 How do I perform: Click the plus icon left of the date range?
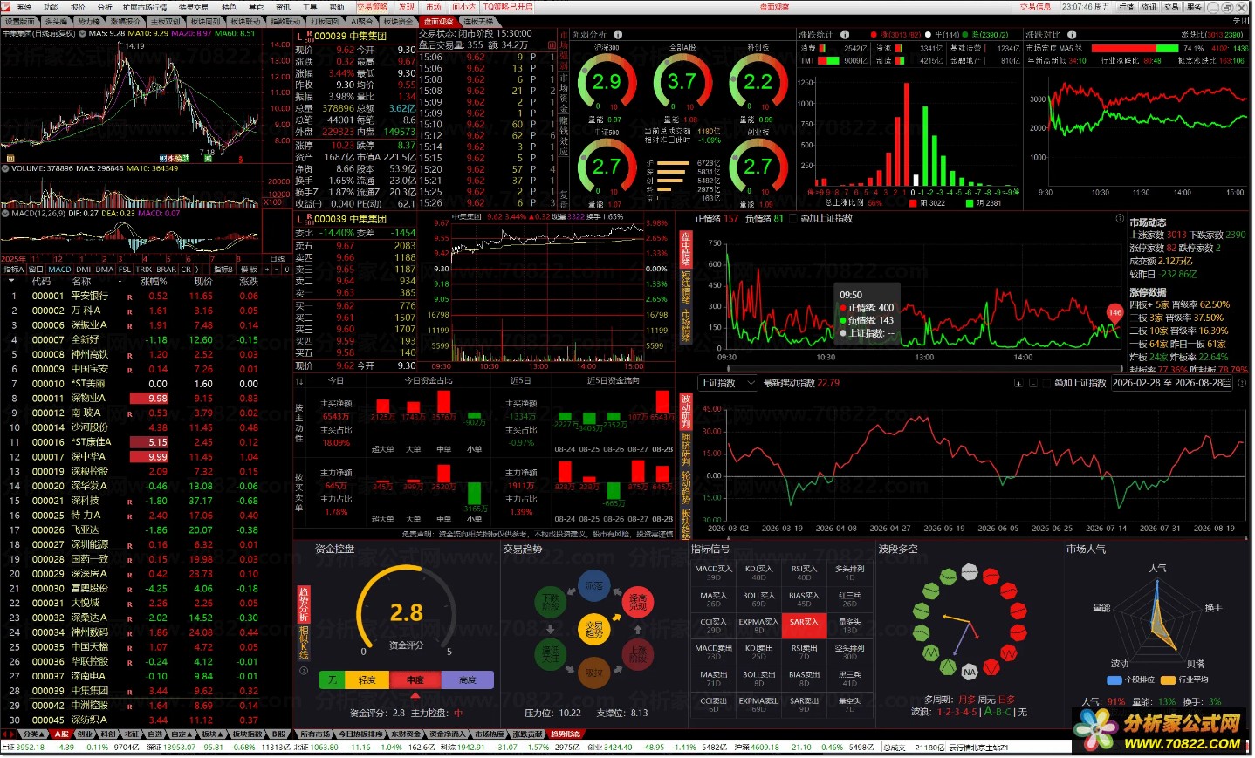click(1018, 384)
